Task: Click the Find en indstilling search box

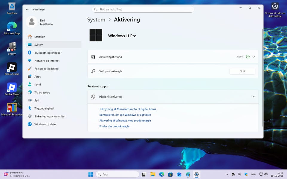Action: coord(143,10)
